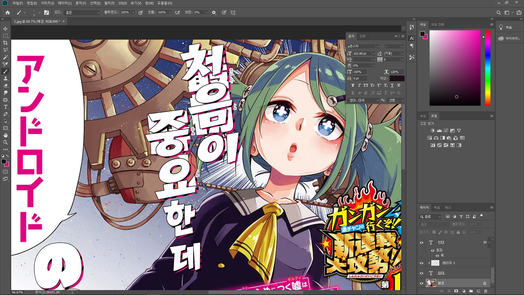
Task: Click the Character panel 색상 swatch
Action: [397, 78]
